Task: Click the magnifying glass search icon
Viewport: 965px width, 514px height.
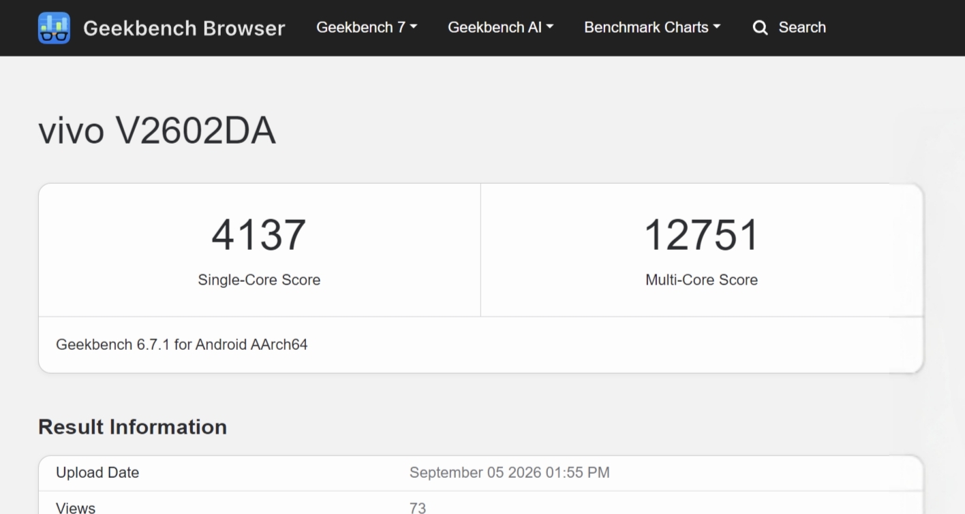Action: point(760,28)
